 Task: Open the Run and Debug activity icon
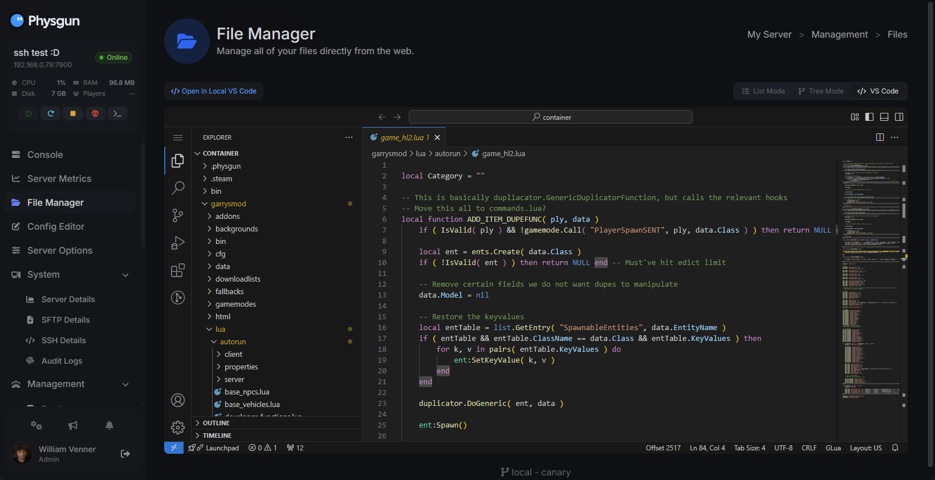[178, 242]
